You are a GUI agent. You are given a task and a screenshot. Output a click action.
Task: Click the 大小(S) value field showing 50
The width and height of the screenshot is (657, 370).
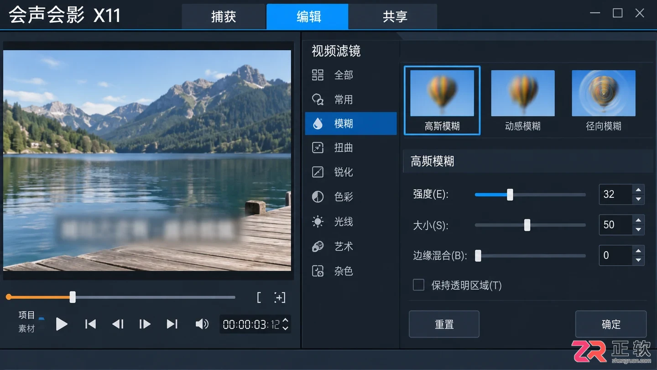tap(615, 225)
